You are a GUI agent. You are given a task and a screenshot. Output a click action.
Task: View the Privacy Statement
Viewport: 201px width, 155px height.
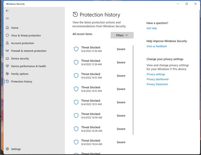[x=157, y=84]
